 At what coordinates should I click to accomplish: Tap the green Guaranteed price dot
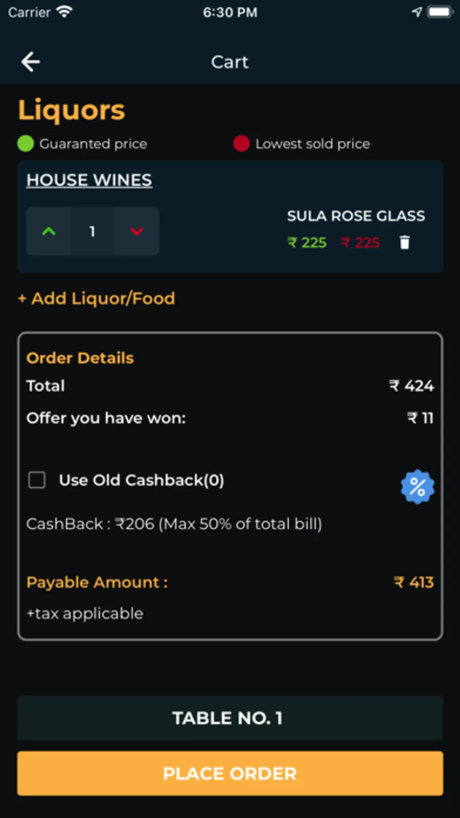26,144
